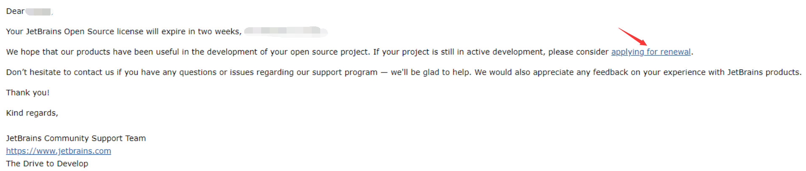Click the red arrow annotation
806x171 pixels.
click(x=632, y=36)
